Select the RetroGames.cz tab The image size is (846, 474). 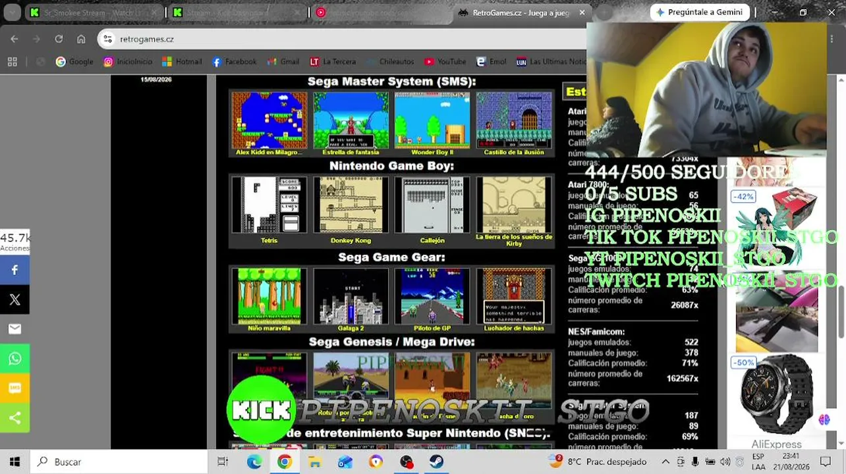click(521, 13)
